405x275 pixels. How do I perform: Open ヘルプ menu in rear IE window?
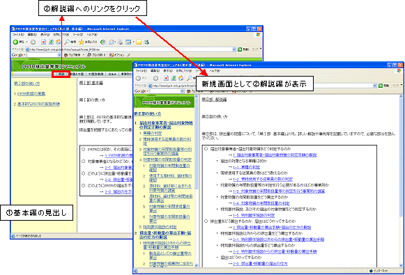coord(92,34)
